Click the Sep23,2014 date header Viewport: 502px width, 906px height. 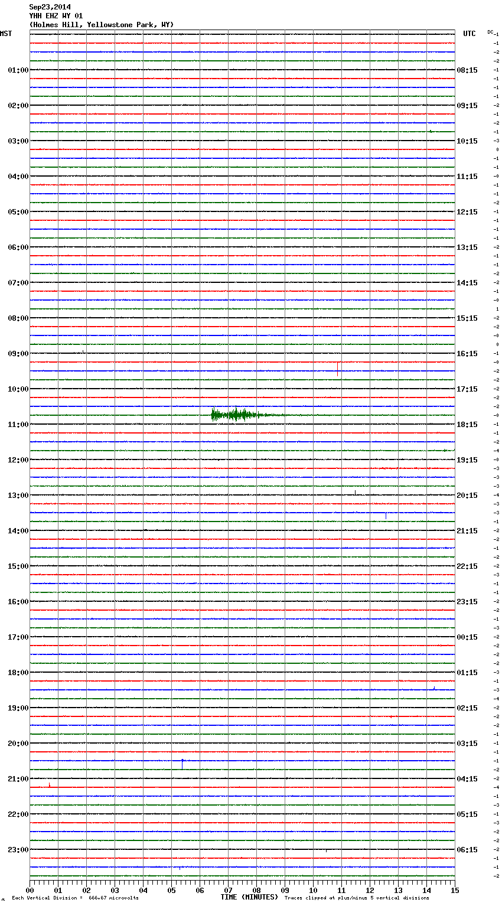click(50, 7)
